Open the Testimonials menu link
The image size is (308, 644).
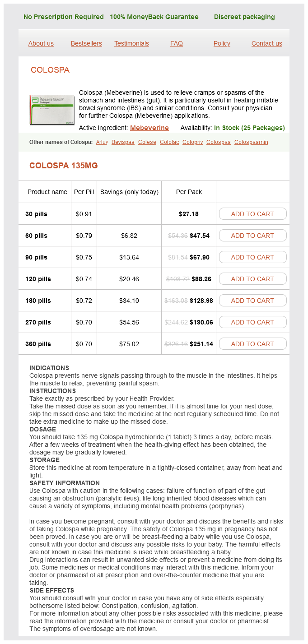(x=131, y=43)
